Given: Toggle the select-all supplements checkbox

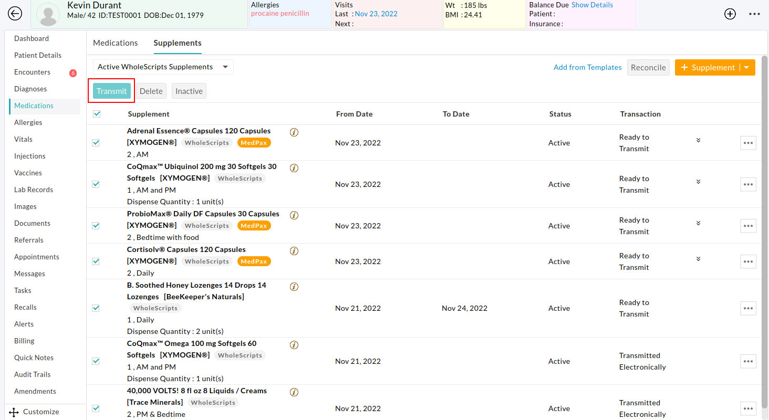Looking at the screenshot, I should click(97, 114).
